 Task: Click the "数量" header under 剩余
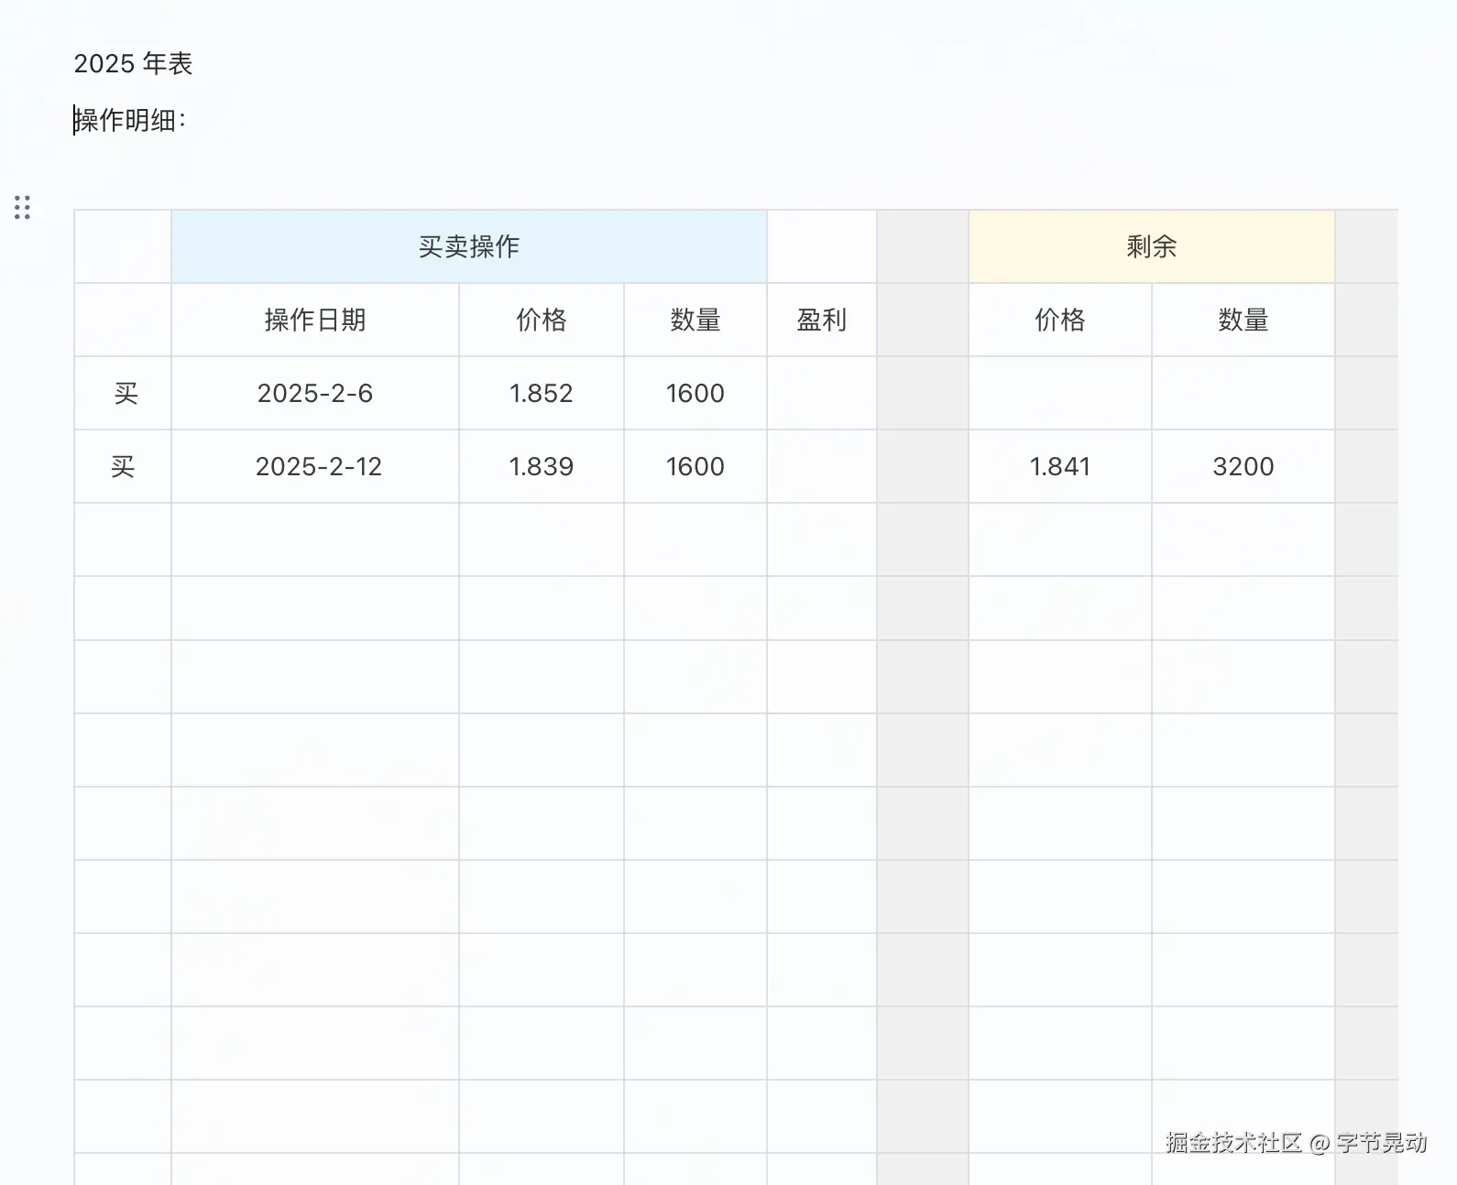point(1243,320)
